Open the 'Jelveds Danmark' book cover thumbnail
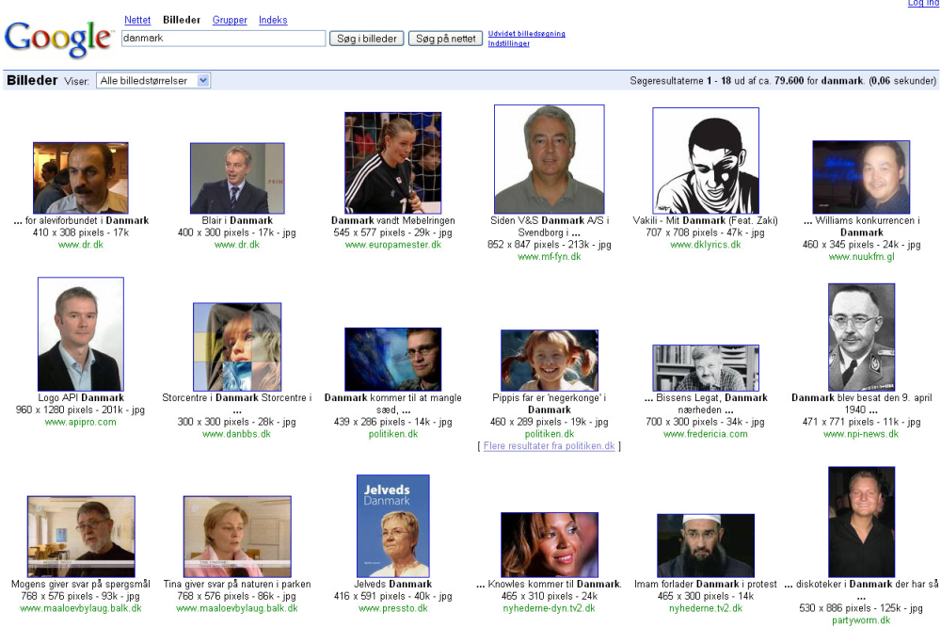The width and height of the screenshot is (941, 643). [x=393, y=526]
